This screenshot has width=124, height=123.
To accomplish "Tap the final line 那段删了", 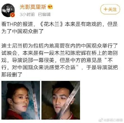I will point(12,75).
